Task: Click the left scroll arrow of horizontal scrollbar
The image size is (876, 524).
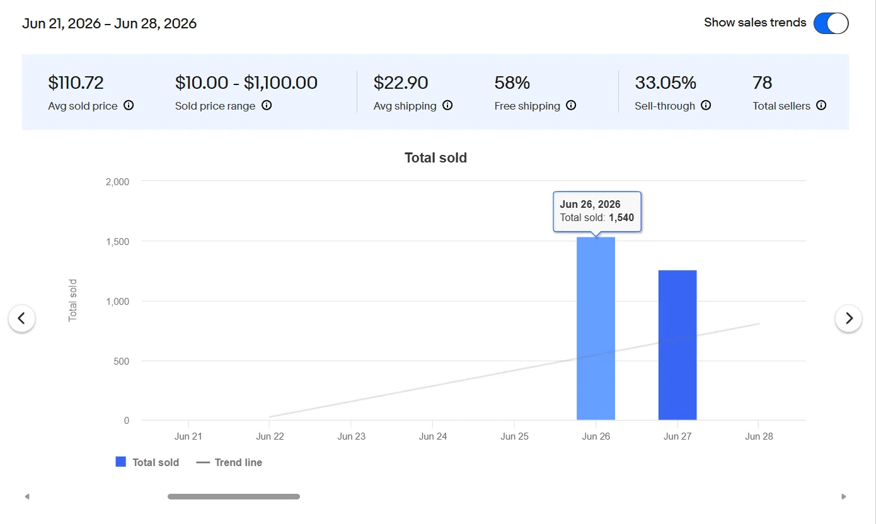Action: click(x=27, y=496)
